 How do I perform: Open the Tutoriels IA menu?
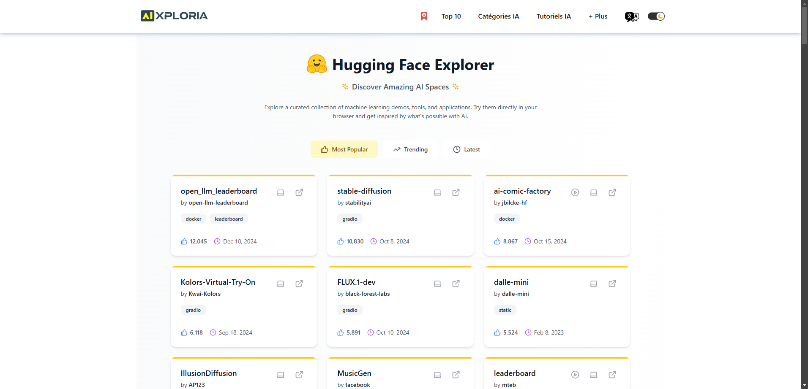[x=554, y=16]
